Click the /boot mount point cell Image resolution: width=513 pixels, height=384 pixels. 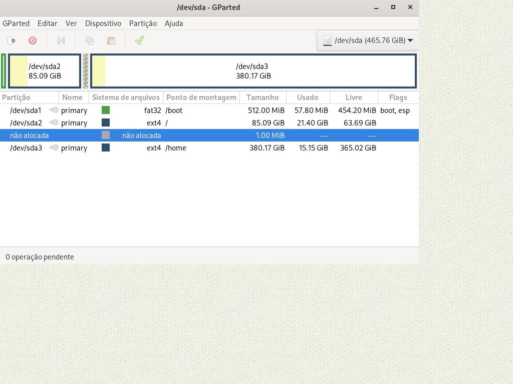tap(174, 110)
